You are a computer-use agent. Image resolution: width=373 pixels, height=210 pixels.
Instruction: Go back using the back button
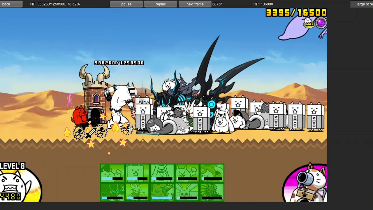(11, 4)
